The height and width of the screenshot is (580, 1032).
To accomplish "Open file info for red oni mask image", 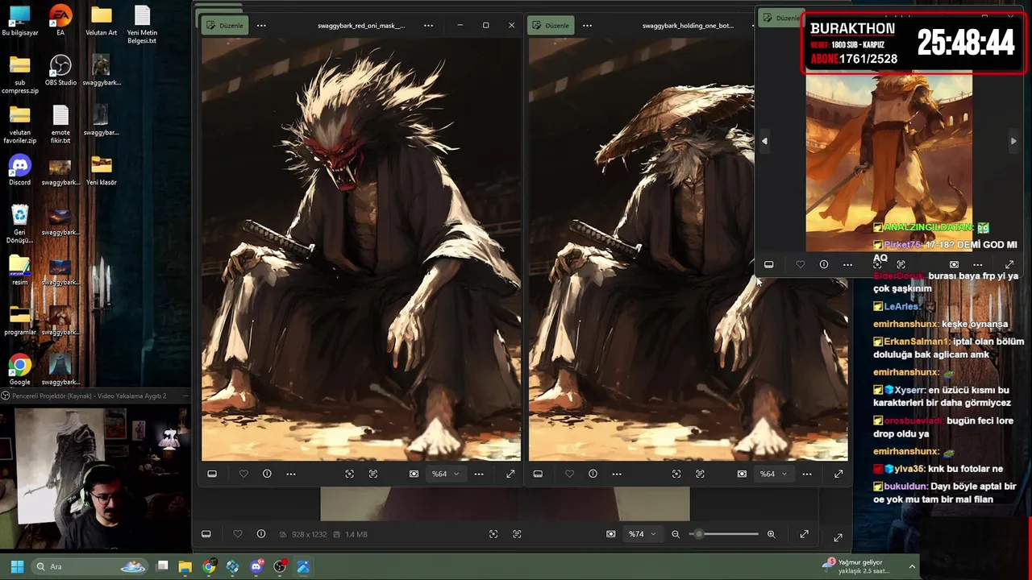I will pyautogui.click(x=267, y=474).
